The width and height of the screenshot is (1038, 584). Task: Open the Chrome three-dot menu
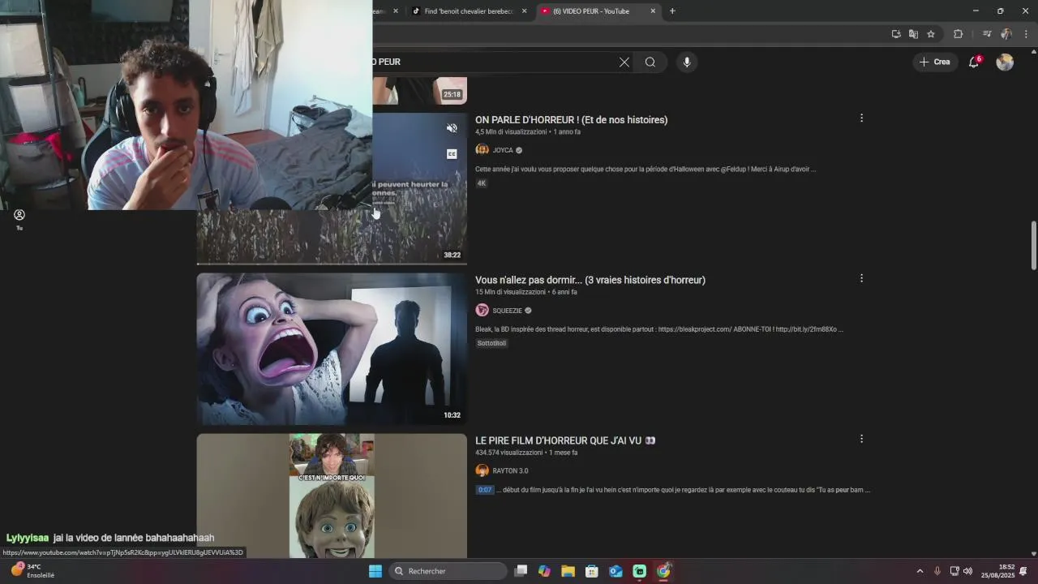[x=1026, y=34]
